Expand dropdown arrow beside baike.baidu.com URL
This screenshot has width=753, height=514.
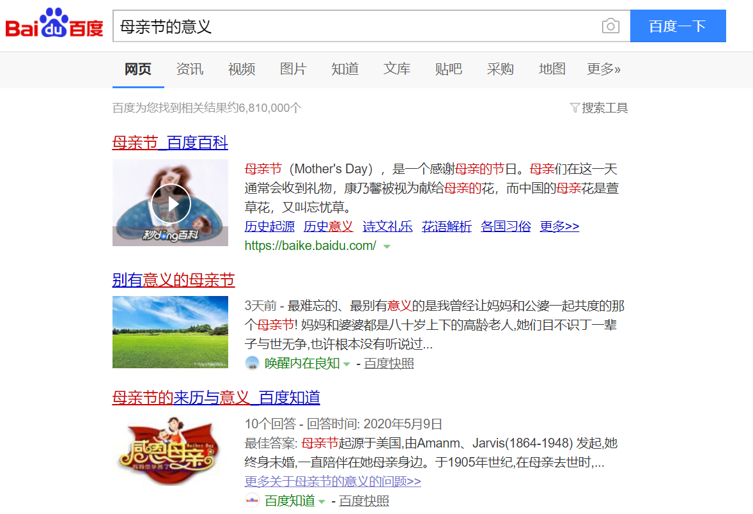(x=387, y=246)
